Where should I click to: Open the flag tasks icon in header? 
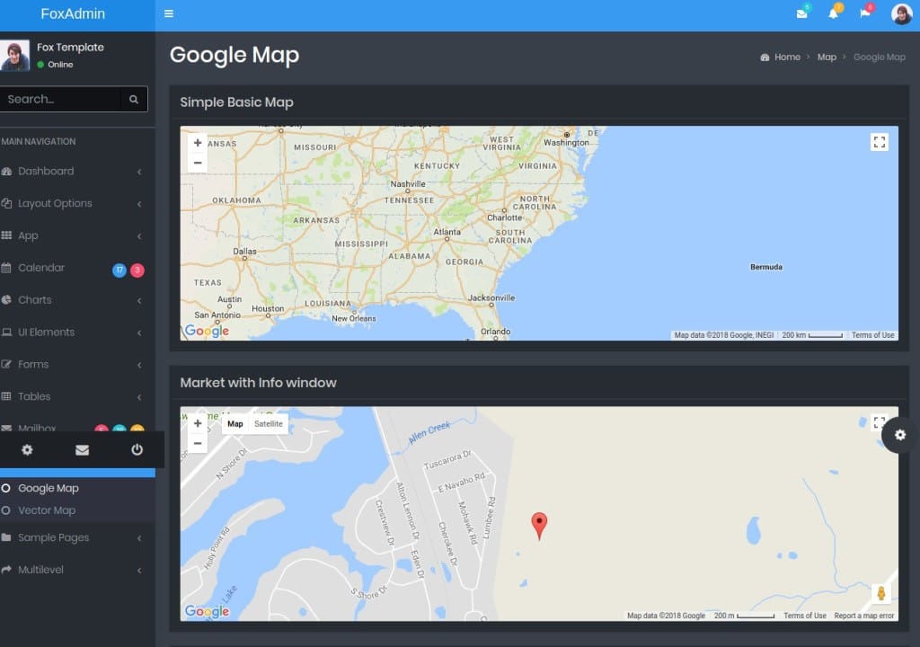tap(864, 13)
